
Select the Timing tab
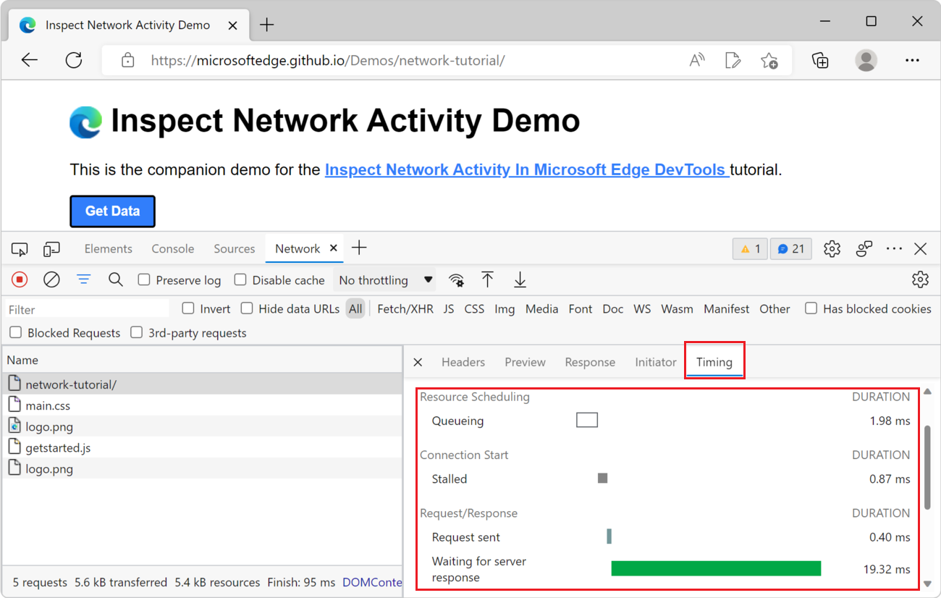pyautogui.click(x=714, y=363)
